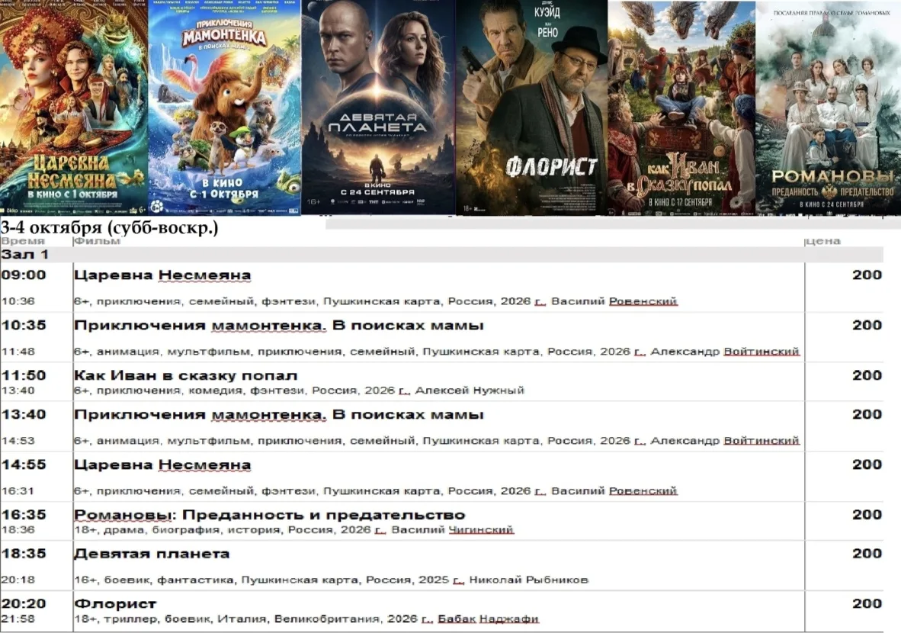
Task: Open the Как Иван в сказку попал poster
Action: point(681,108)
